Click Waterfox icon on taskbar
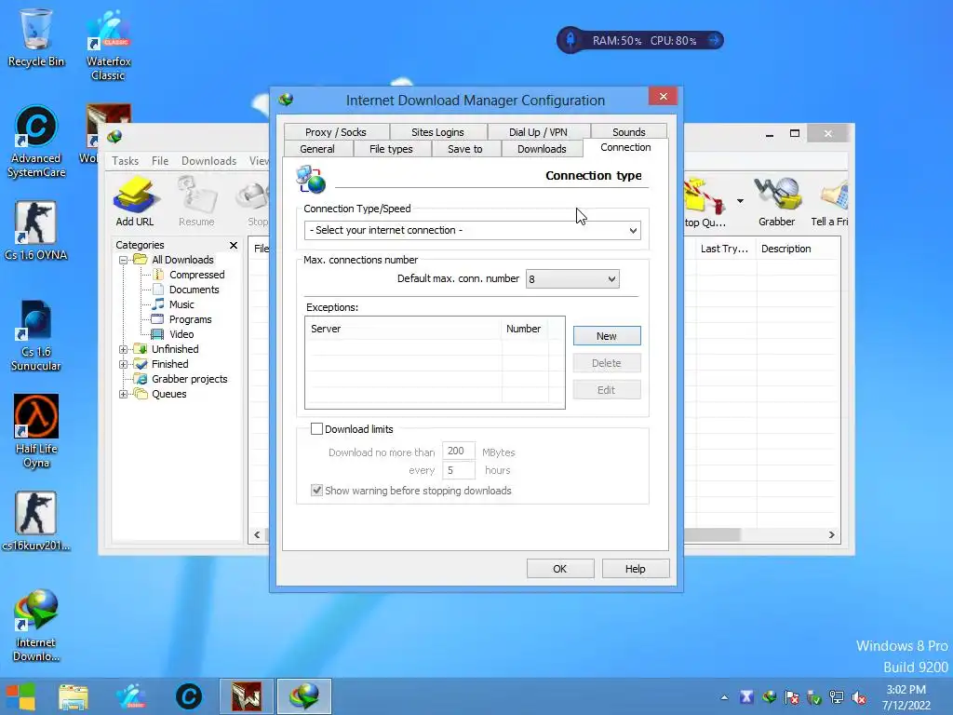Viewport: 953px width, 715px height. point(131,696)
